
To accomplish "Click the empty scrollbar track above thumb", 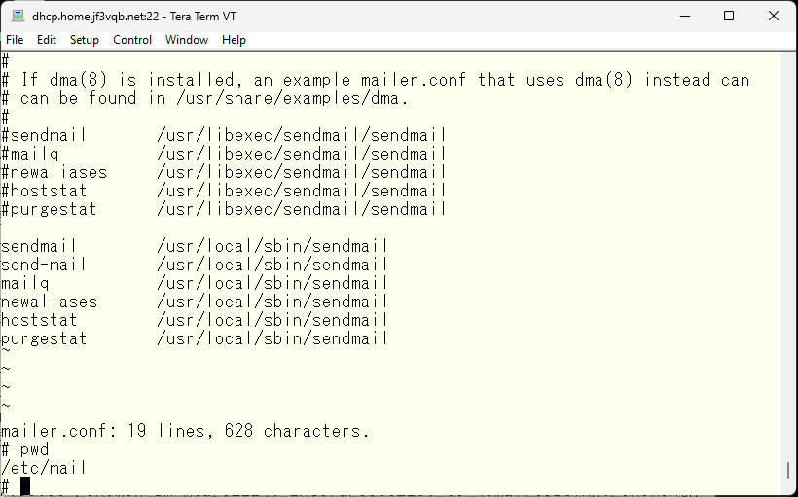I will [x=788, y=255].
